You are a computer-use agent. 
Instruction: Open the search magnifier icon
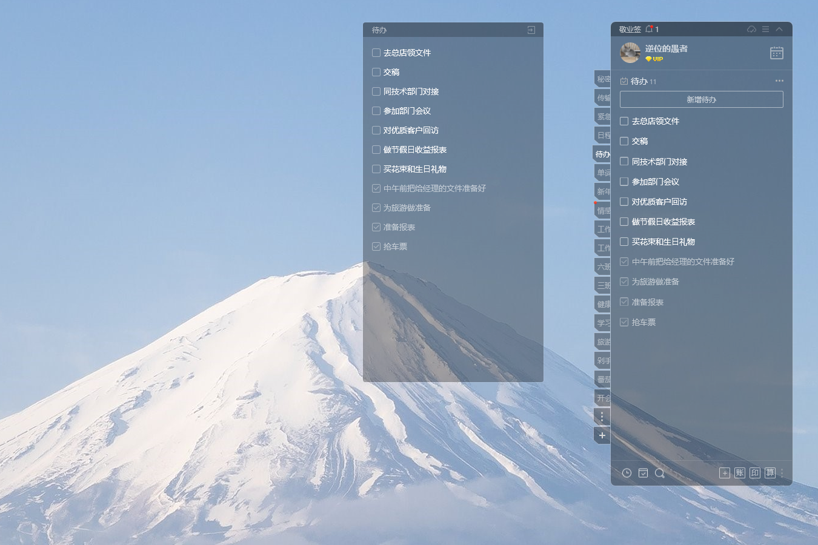660,473
